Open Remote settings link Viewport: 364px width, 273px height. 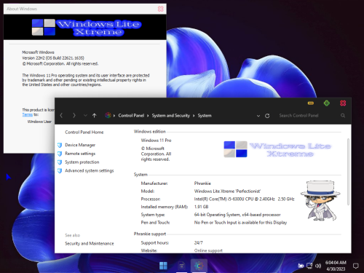80,154
